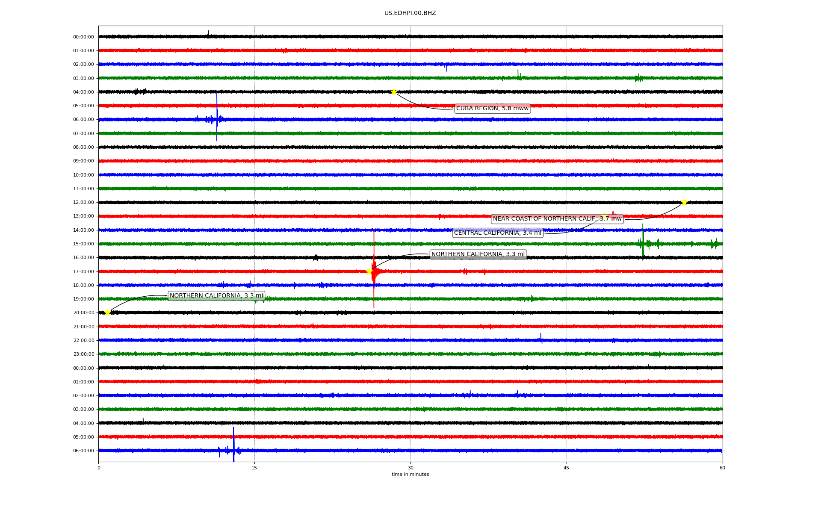821x513 pixels.
Task: Click the CUBA REGION, 5.8 mww label
Action: 492,109
